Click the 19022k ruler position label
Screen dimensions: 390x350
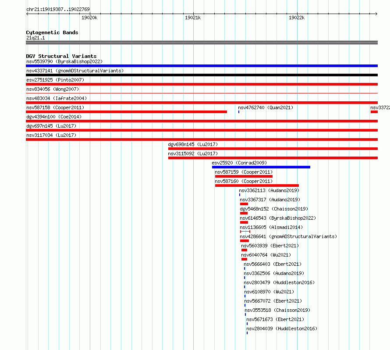297,18
